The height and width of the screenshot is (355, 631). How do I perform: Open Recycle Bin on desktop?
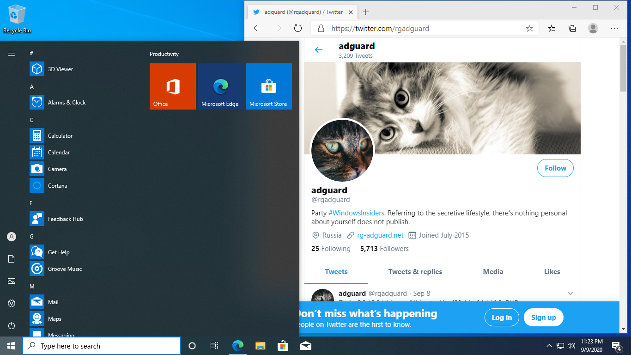point(17,19)
